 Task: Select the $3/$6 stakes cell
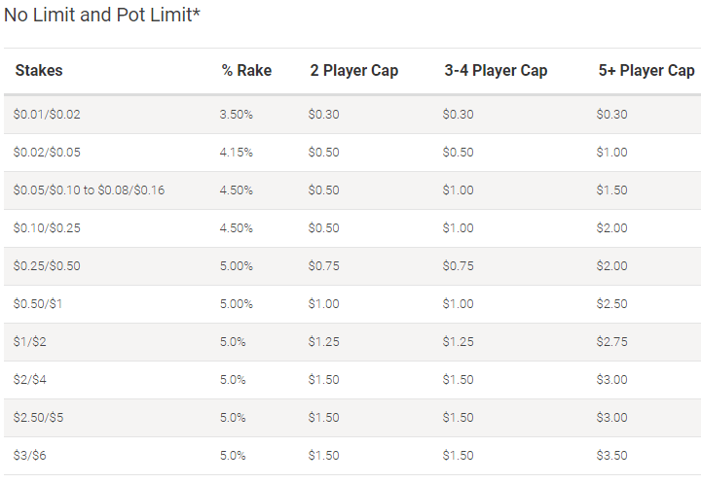tap(30, 456)
